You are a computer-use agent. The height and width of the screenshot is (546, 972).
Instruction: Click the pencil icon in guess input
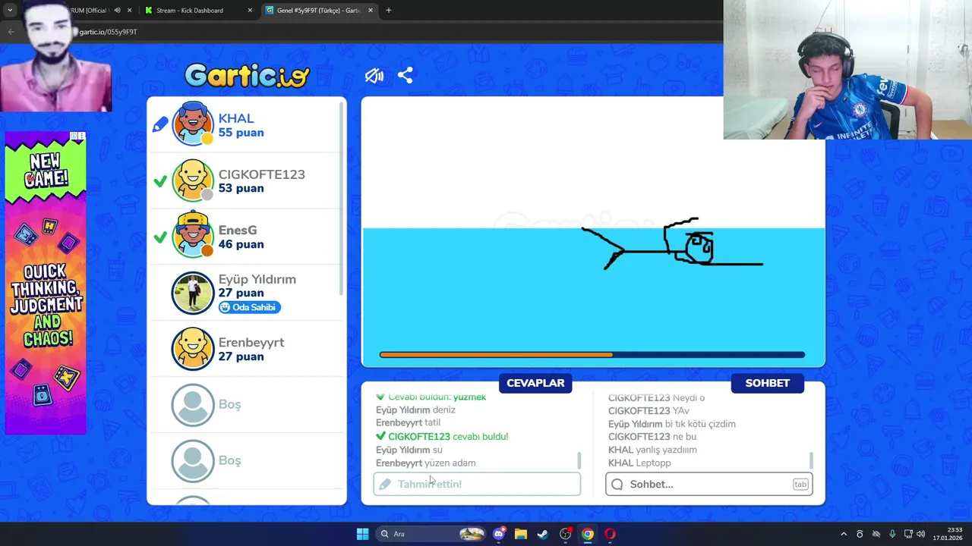pyautogui.click(x=385, y=484)
